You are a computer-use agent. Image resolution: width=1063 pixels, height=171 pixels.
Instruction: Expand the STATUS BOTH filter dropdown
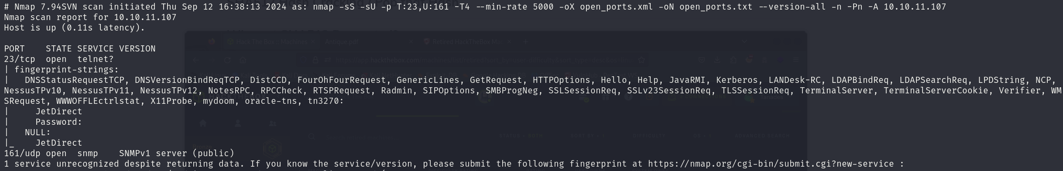[x=521, y=136]
